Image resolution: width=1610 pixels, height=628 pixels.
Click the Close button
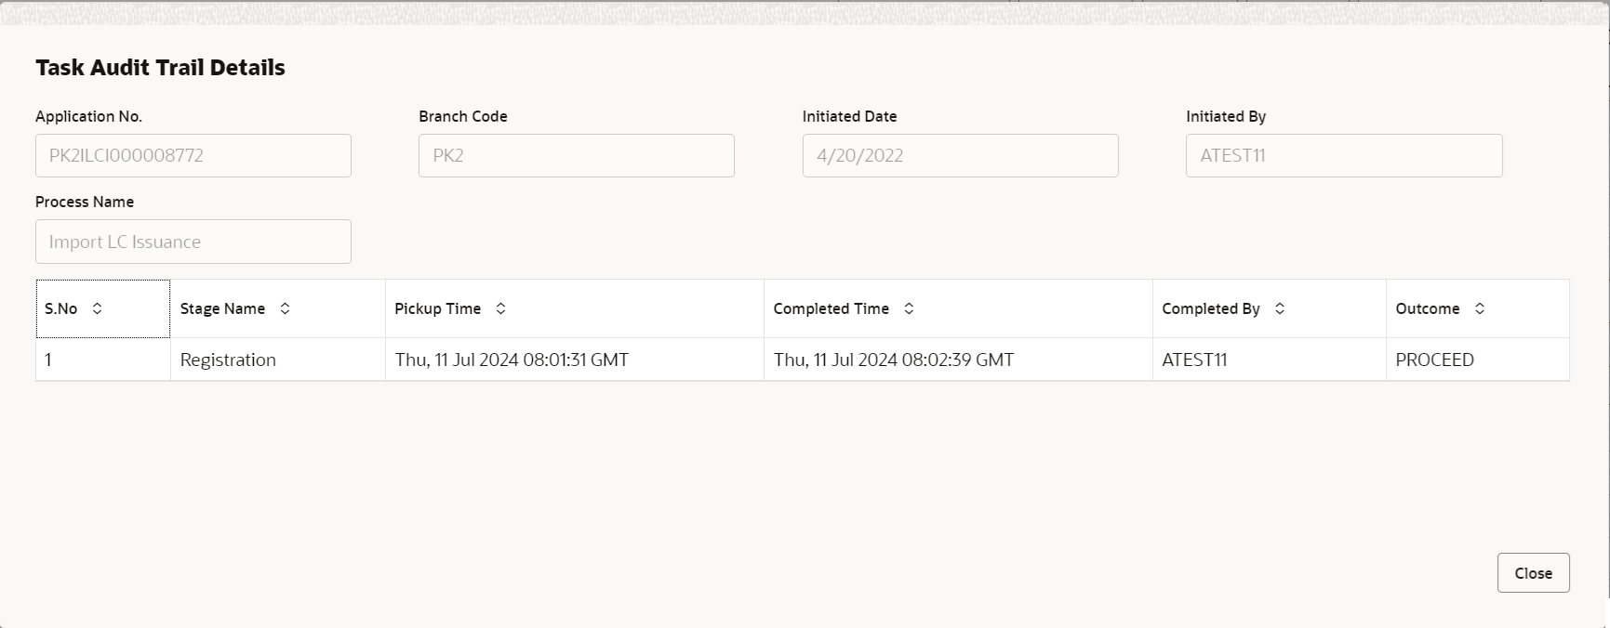1533,573
